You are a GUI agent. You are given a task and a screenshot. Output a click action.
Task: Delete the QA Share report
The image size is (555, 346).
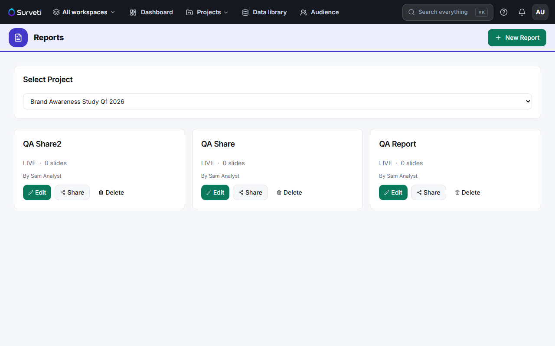point(289,192)
